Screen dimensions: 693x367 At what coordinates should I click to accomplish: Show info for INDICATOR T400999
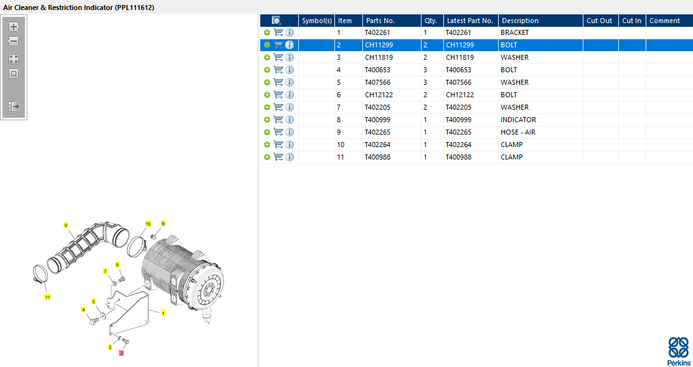290,120
